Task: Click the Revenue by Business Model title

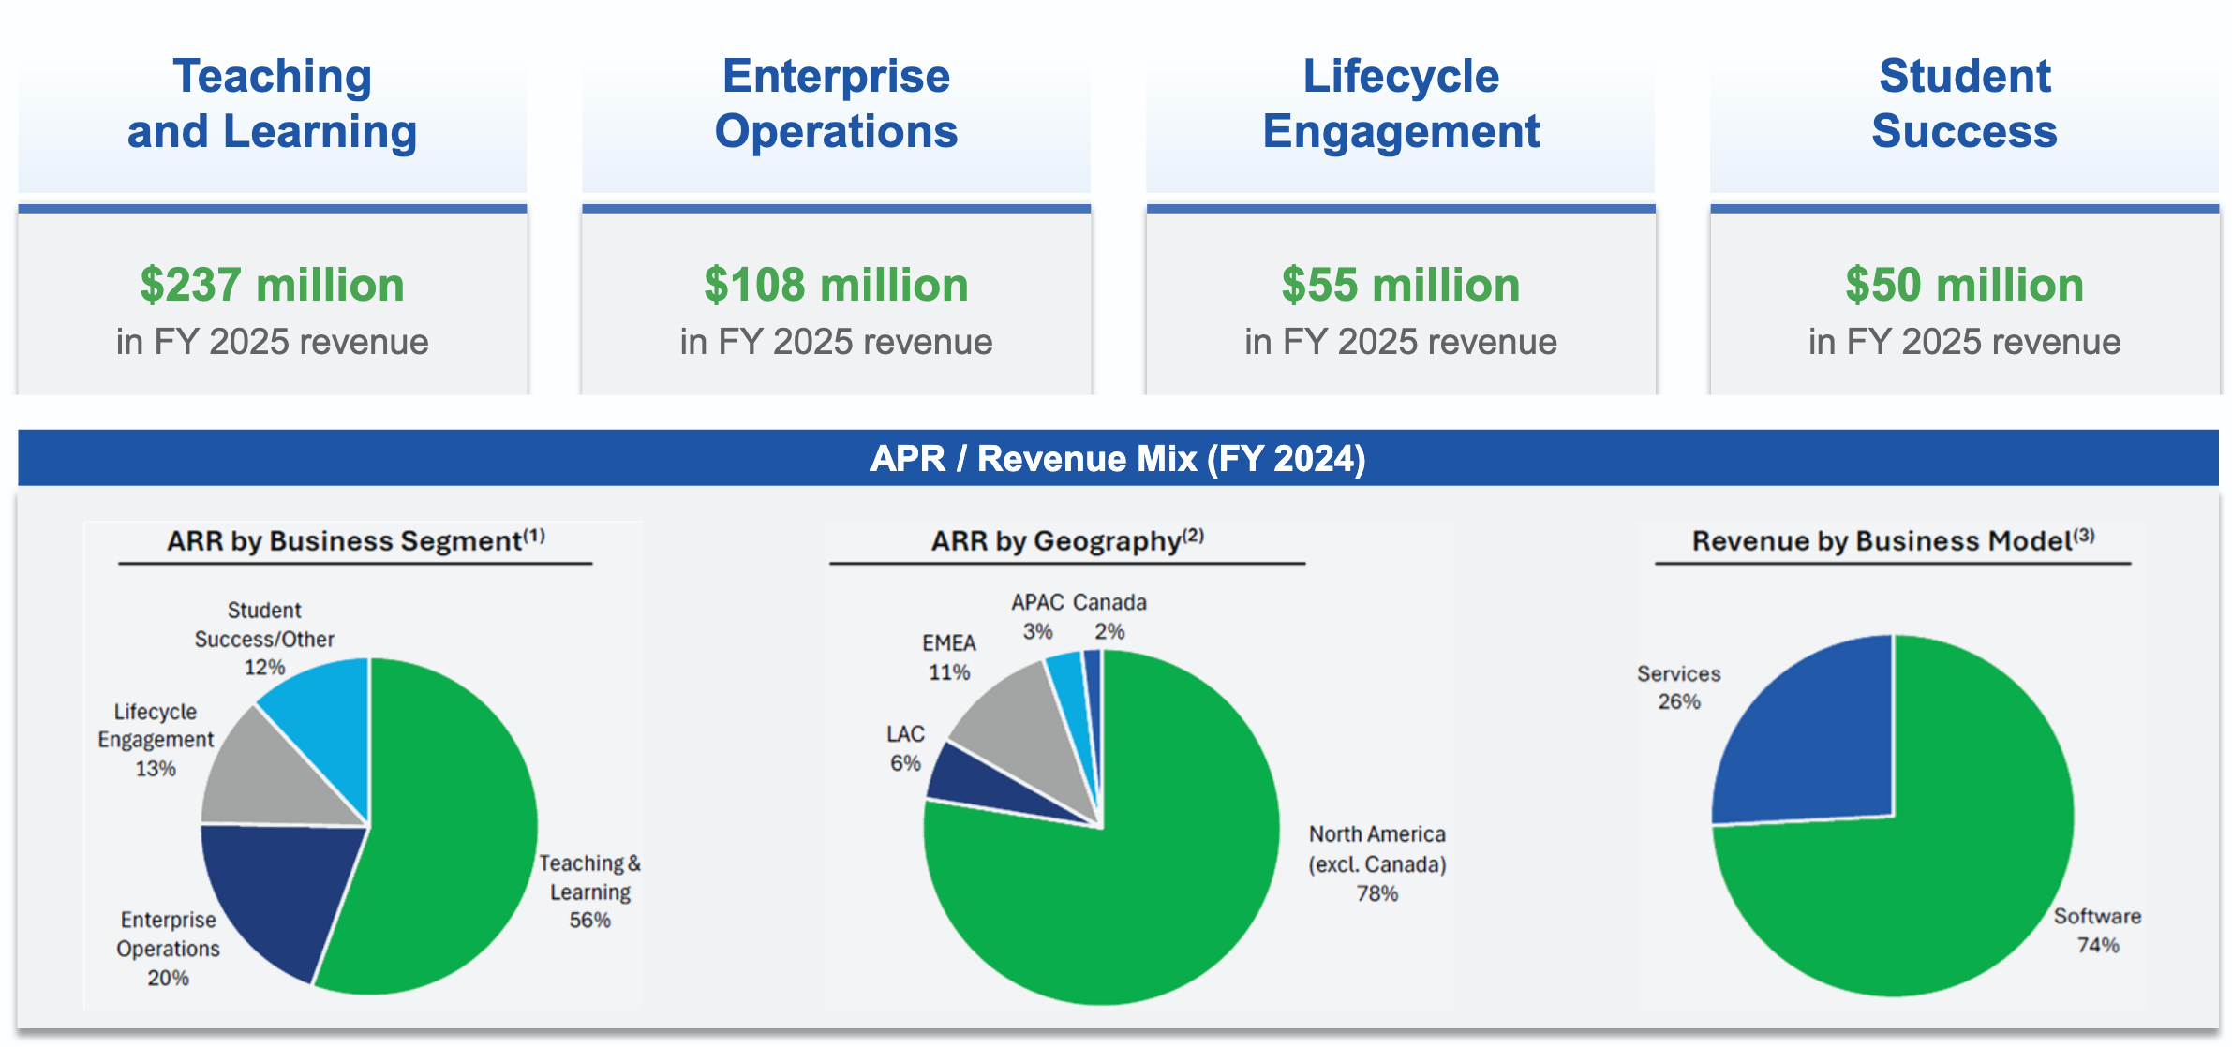Action: [x=1892, y=541]
